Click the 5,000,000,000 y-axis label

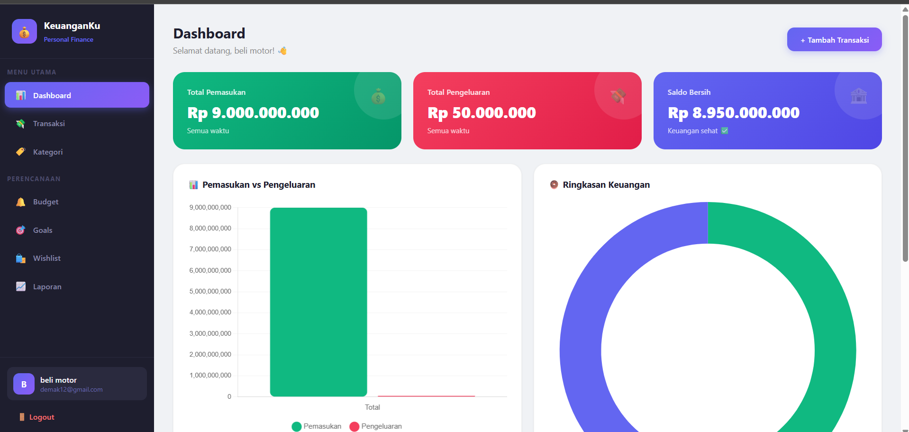[x=210, y=292]
